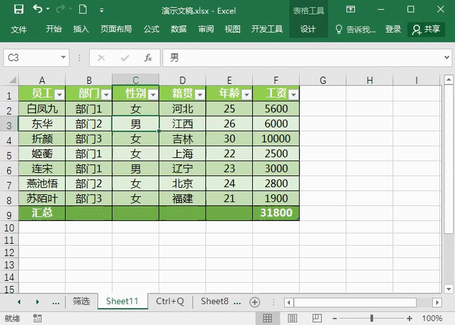Switch to the 视图 ribbon tab
455x325 pixels.
(x=233, y=29)
